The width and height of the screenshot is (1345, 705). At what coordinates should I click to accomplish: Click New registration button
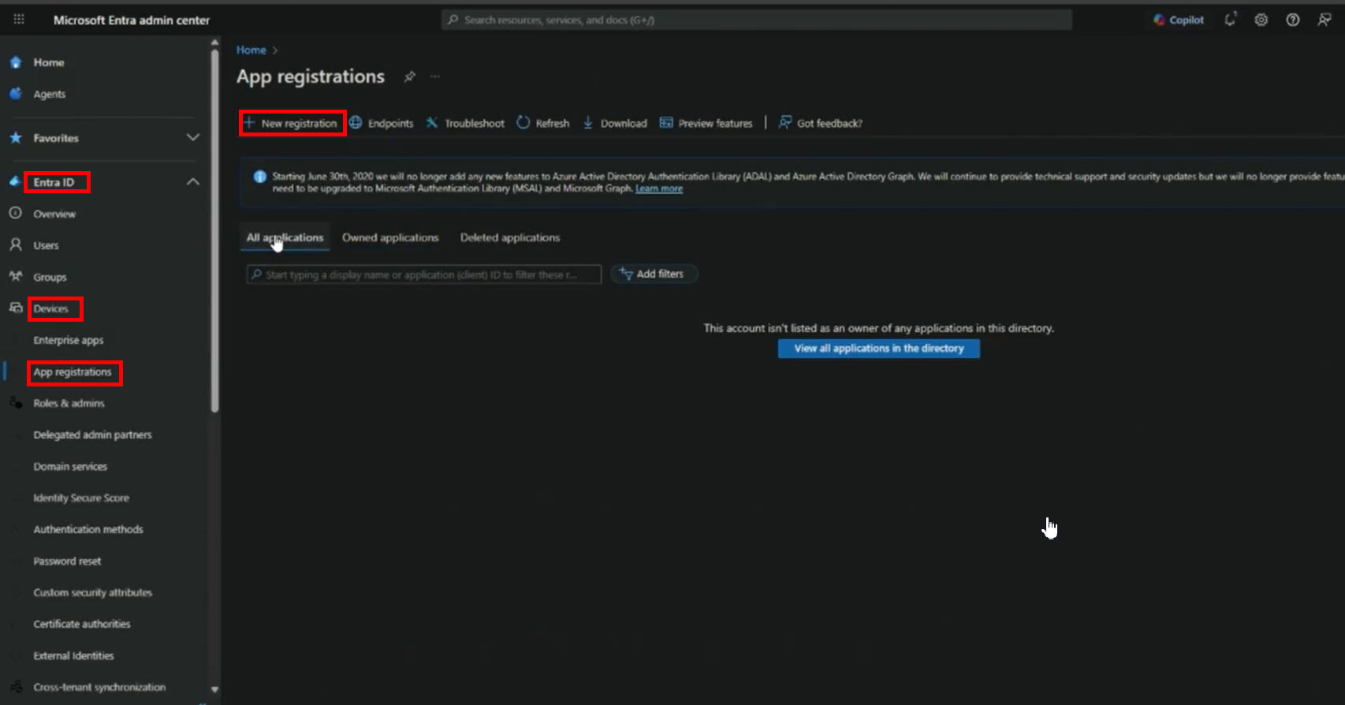[x=292, y=123]
